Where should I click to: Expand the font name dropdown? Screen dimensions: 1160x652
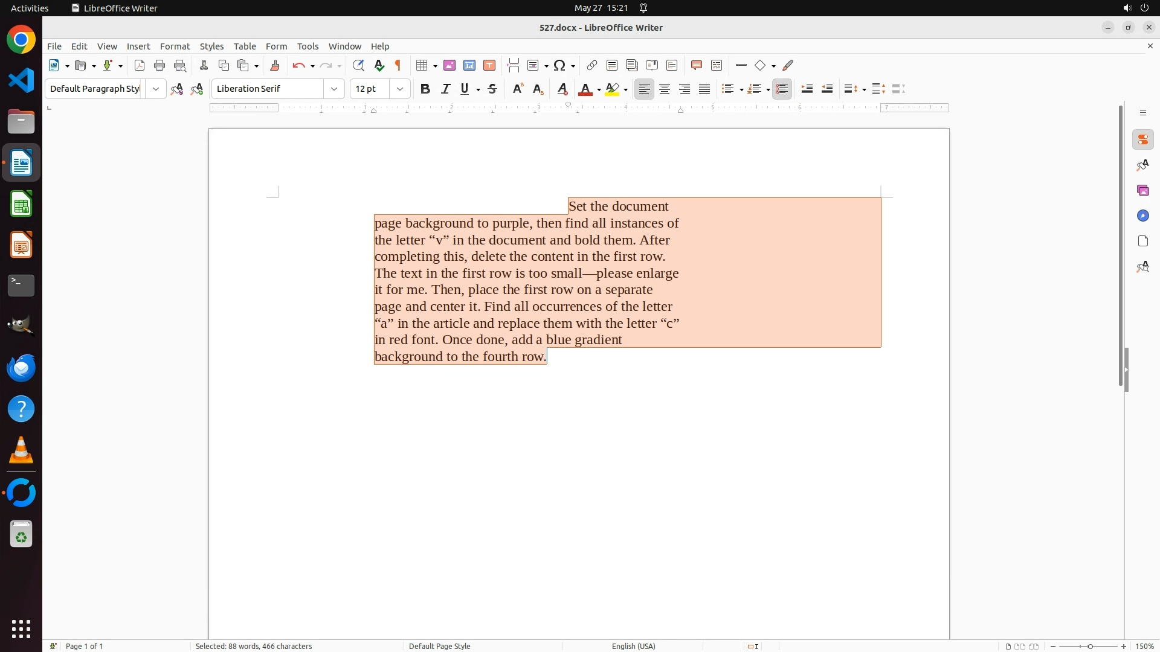[x=334, y=89]
